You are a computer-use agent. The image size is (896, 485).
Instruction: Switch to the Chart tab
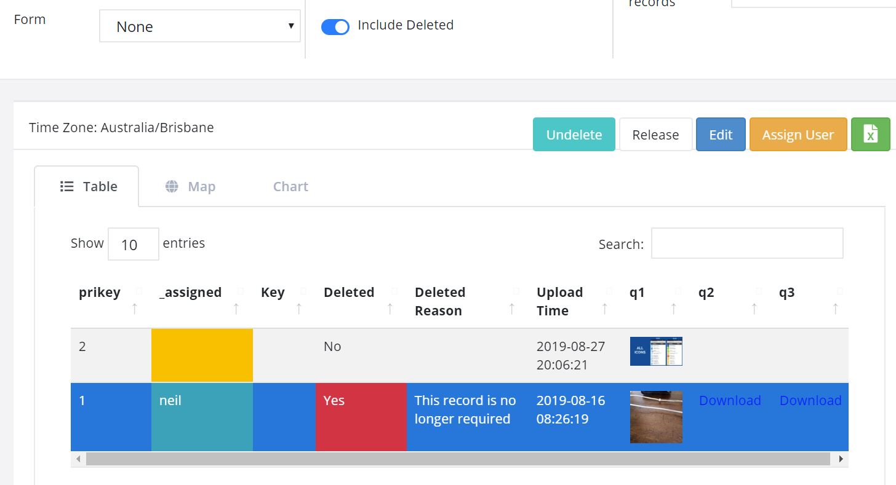tap(290, 187)
